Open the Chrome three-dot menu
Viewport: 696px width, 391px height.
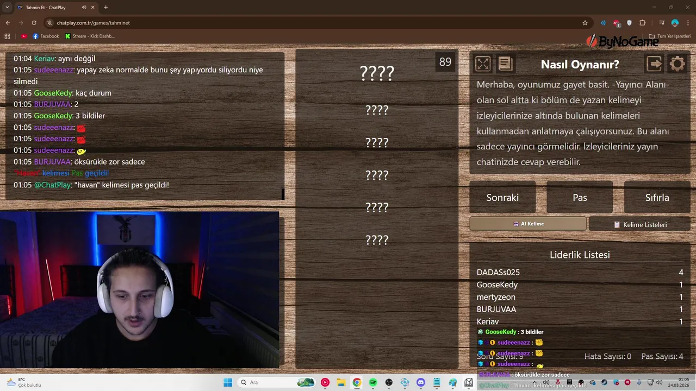click(x=688, y=23)
